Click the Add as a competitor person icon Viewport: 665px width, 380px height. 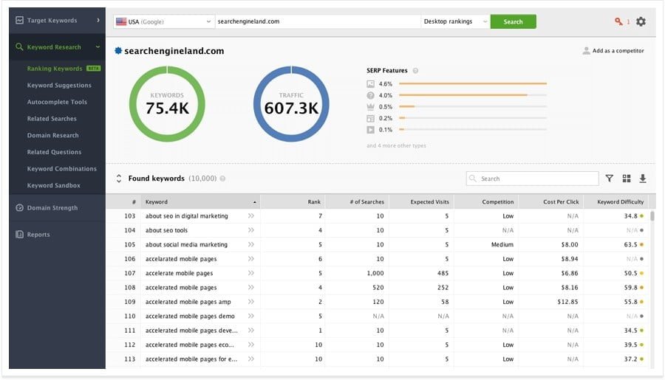[586, 51]
